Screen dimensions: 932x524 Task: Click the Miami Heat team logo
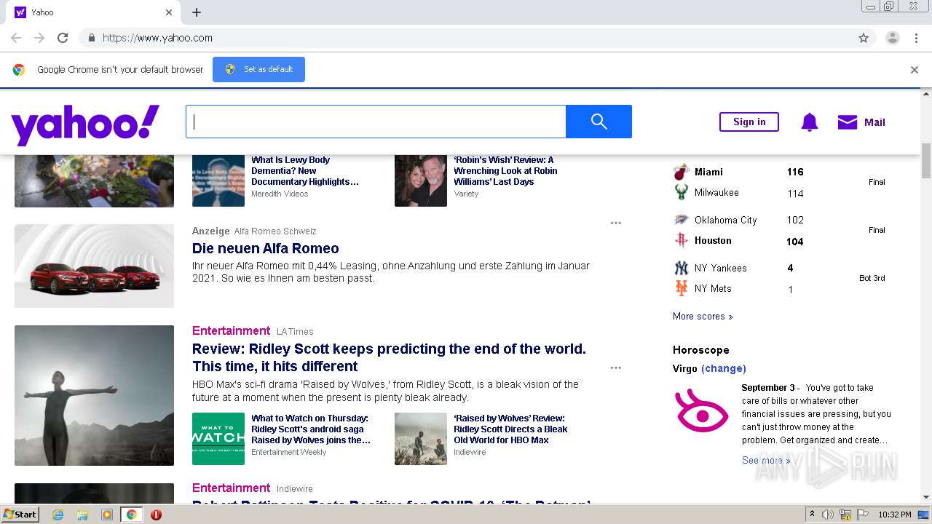(x=681, y=172)
